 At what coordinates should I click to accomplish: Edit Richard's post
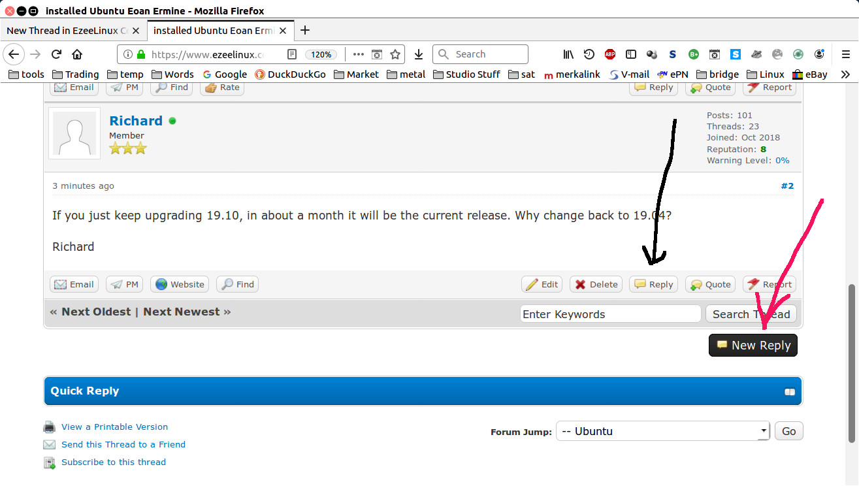(542, 284)
